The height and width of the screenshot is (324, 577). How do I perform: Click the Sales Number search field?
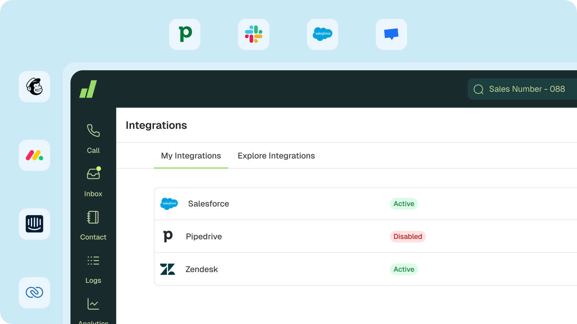click(x=527, y=89)
